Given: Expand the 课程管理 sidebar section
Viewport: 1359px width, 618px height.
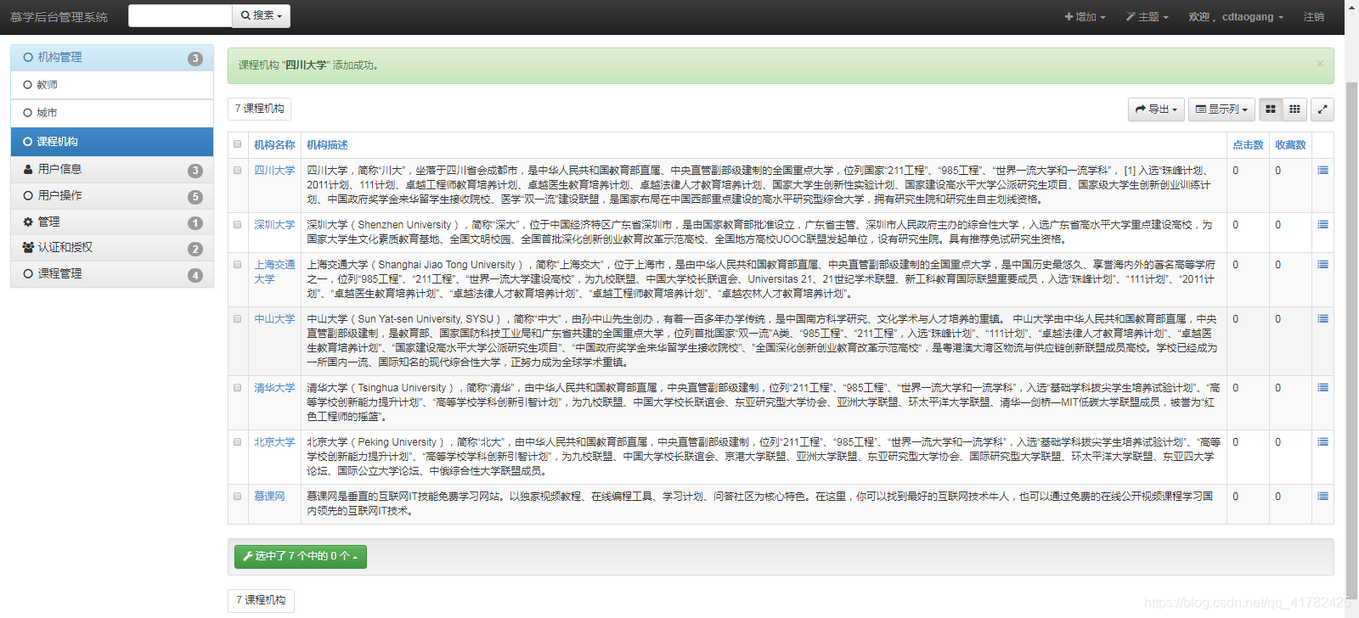Looking at the screenshot, I should [x=112, y=274].
